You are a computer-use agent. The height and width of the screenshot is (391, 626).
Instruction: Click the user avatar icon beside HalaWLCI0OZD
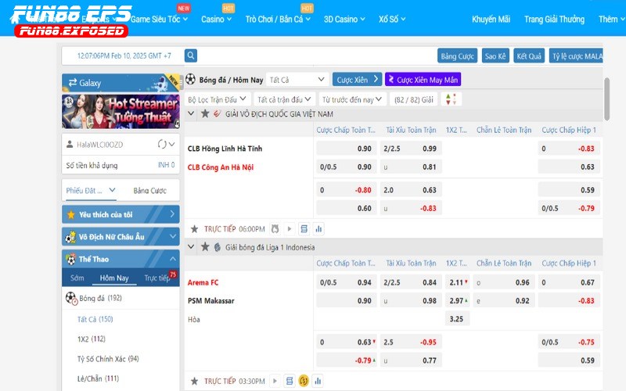pos(70,144)
